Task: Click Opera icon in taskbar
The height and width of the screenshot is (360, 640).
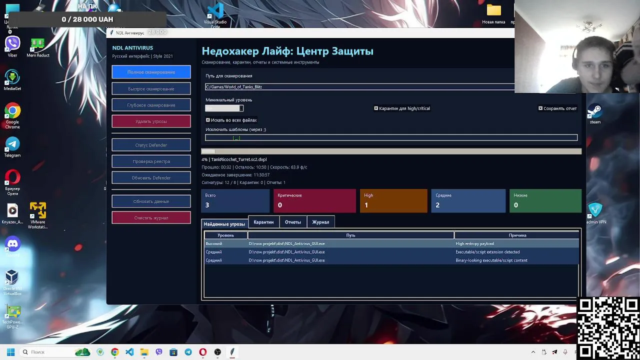Action: tap(202, 352)
